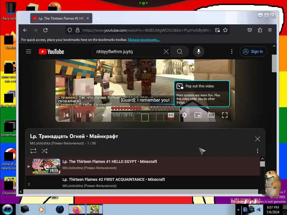The width and height of the screenshot is (287, 215).
Task: Show hidden system tray icons
Action: [x=238, y=210]
